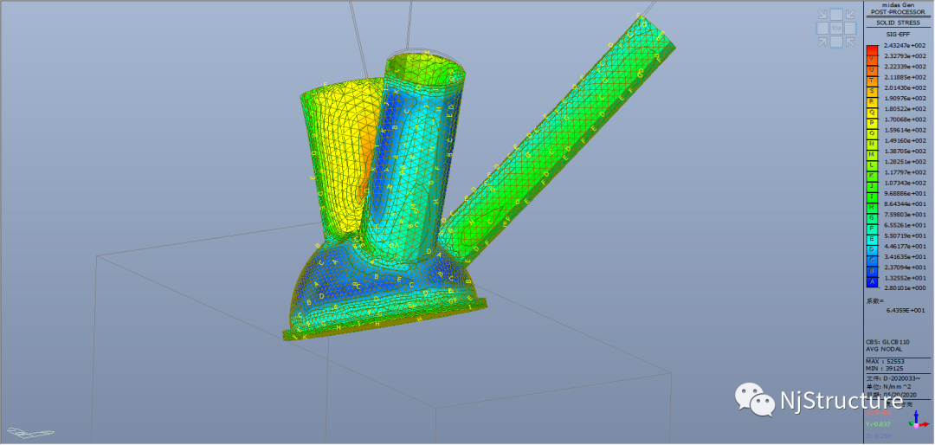
Task: Click the legend value 1.28251e+002
Action: pyautogui.click(x=906, y=162)
